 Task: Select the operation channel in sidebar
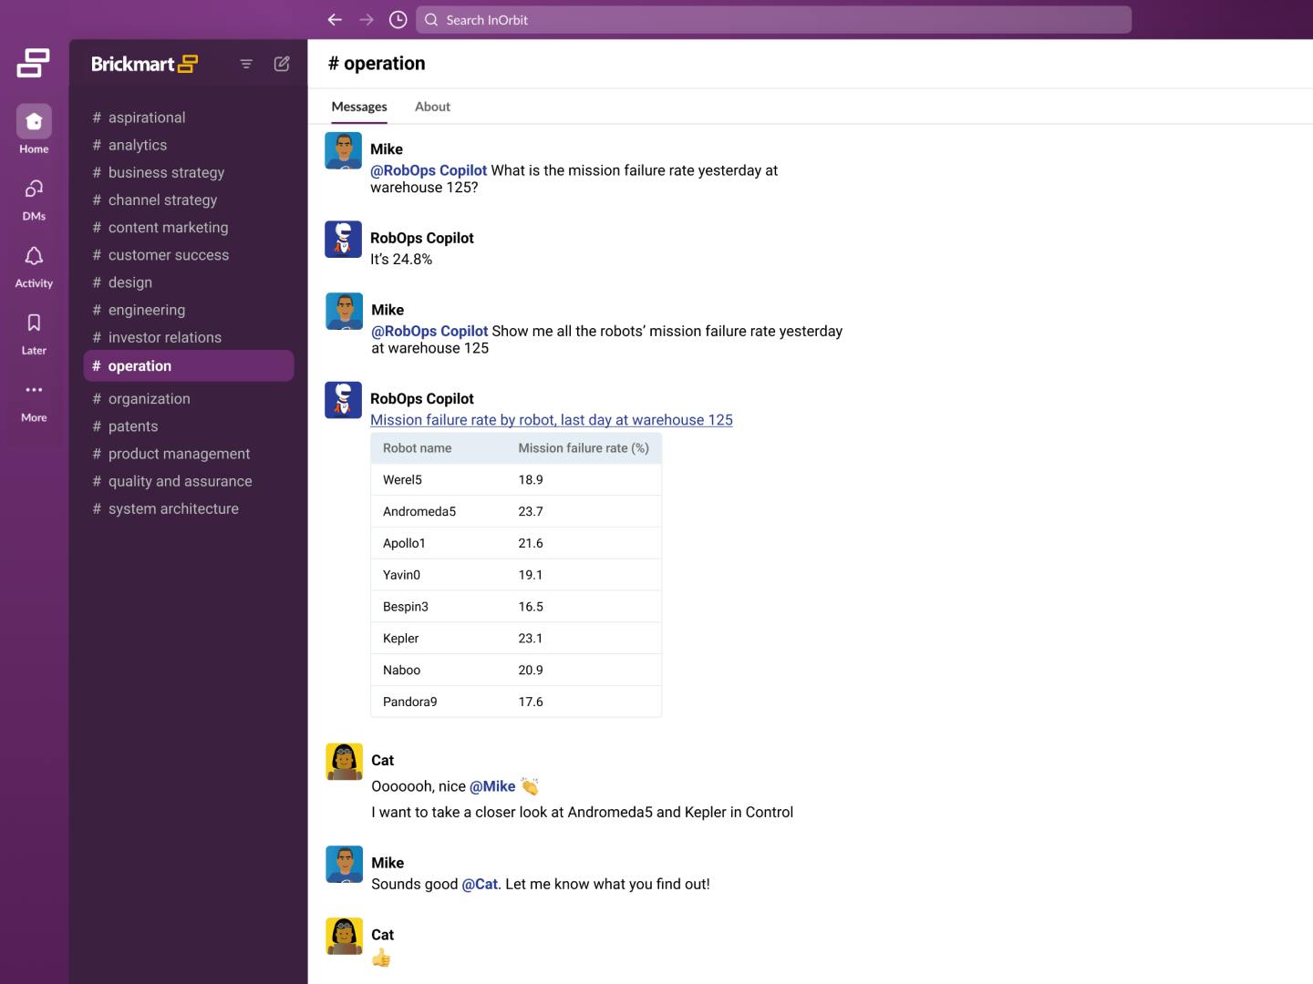tap(188, 365)
